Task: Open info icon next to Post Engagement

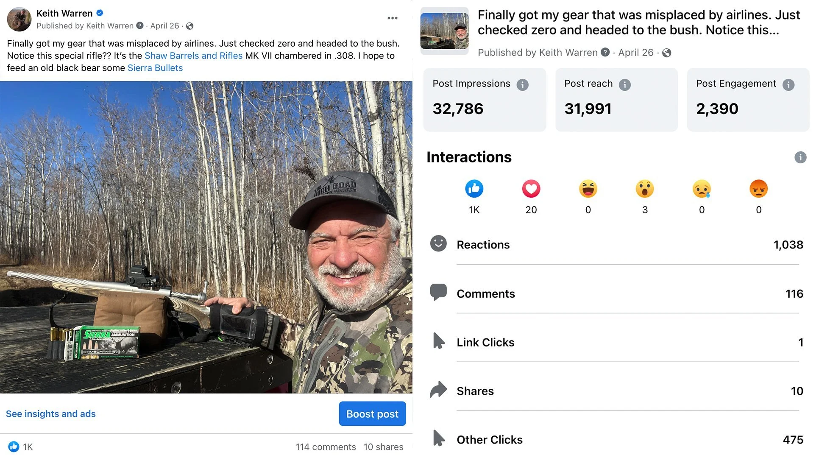Action: 788,85
